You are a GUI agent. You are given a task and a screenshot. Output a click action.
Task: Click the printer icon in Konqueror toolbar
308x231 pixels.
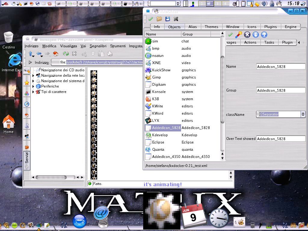pos(109,54)
